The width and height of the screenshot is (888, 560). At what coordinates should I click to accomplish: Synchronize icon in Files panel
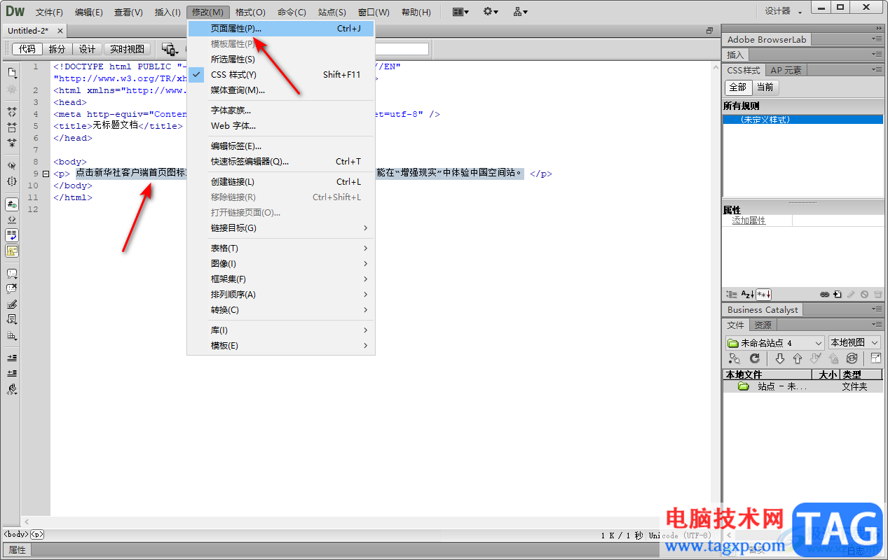[852, 358]
